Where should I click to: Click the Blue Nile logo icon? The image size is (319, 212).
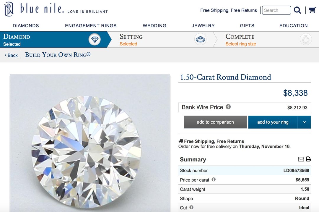point(9,9)
